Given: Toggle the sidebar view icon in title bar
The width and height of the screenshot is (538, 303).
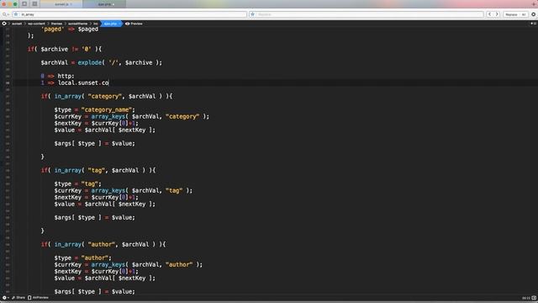Looking at the screenshot, I should point(24,3).
